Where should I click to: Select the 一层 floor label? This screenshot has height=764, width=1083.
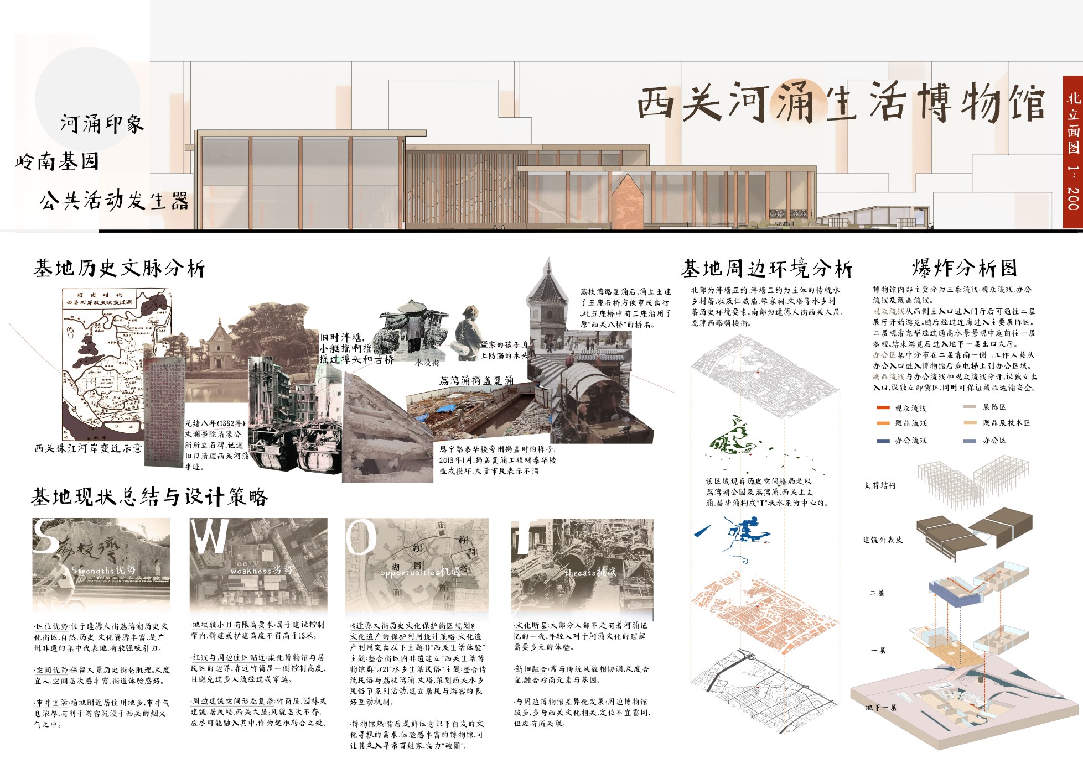[879, 650]
